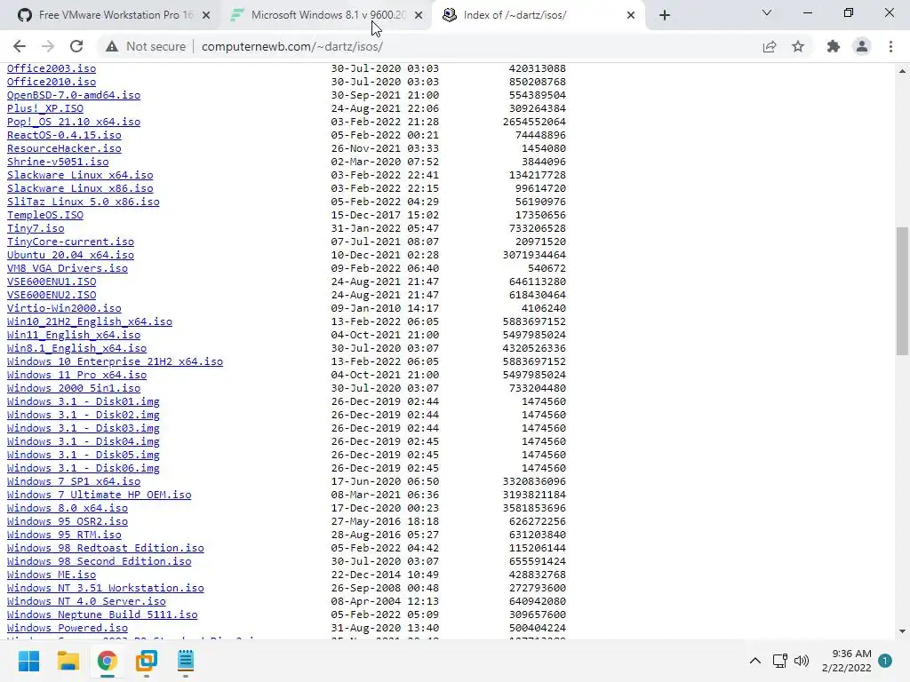Select the Index of /~dartz/isos/ tab

537,15
